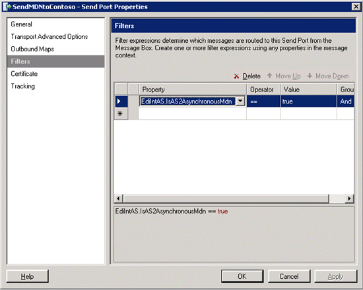Click the == operator cell
The height and width of the screenshot is (290, 363).
(263, 101)
